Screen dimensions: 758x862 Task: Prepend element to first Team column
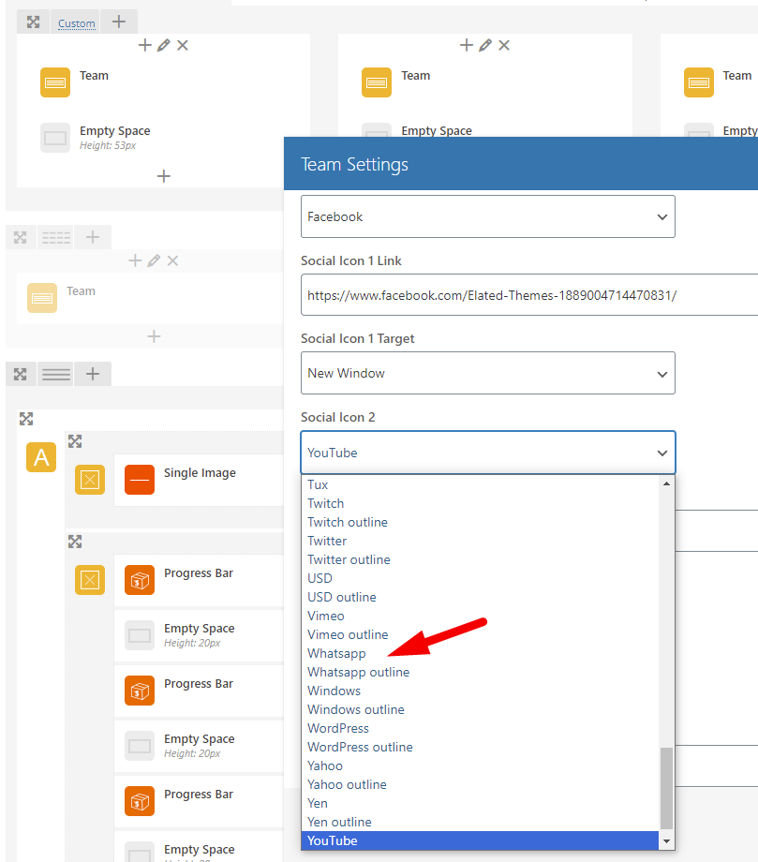144,45
